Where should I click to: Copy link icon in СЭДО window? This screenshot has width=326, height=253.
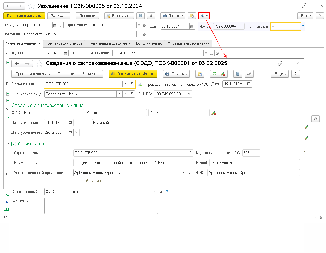(x=280, y=64)
